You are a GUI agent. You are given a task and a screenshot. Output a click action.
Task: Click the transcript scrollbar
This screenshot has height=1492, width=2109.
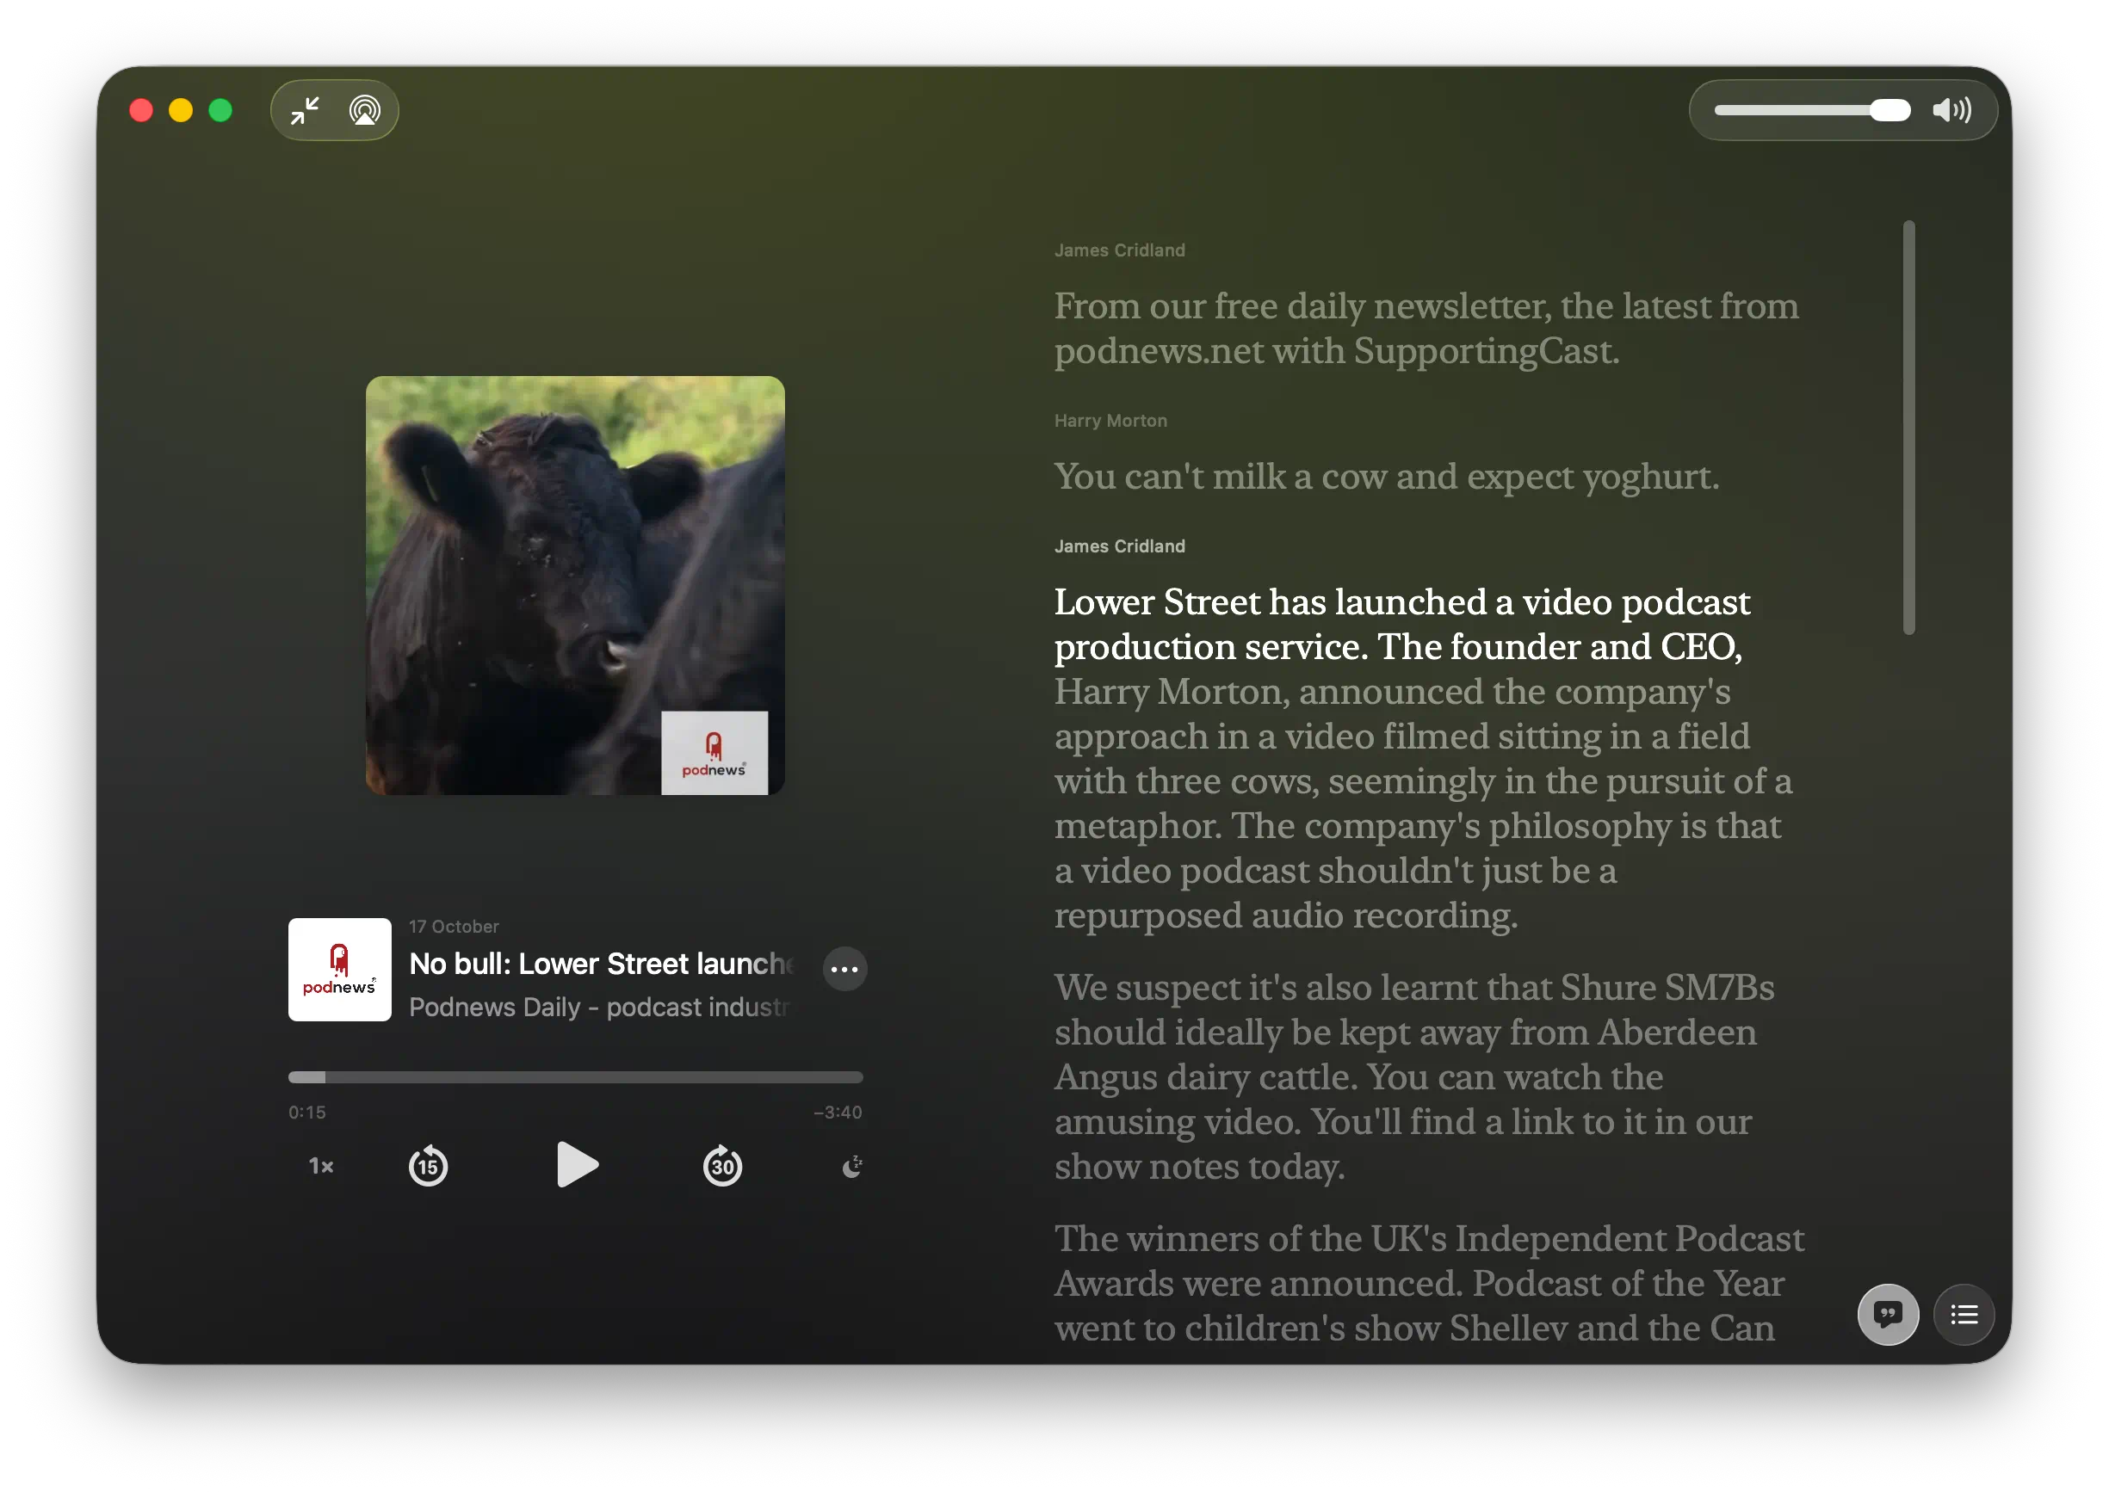(x=1908, y=427)
